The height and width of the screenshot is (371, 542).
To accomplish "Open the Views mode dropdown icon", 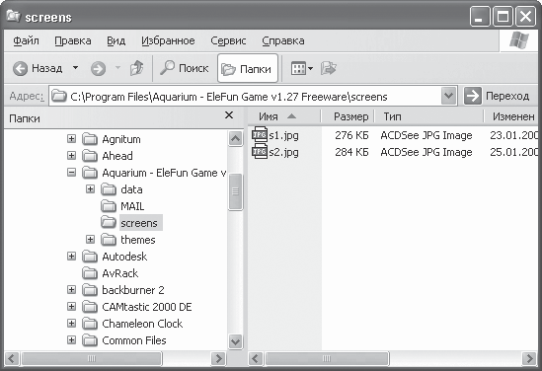I will (x=302, y=68).
